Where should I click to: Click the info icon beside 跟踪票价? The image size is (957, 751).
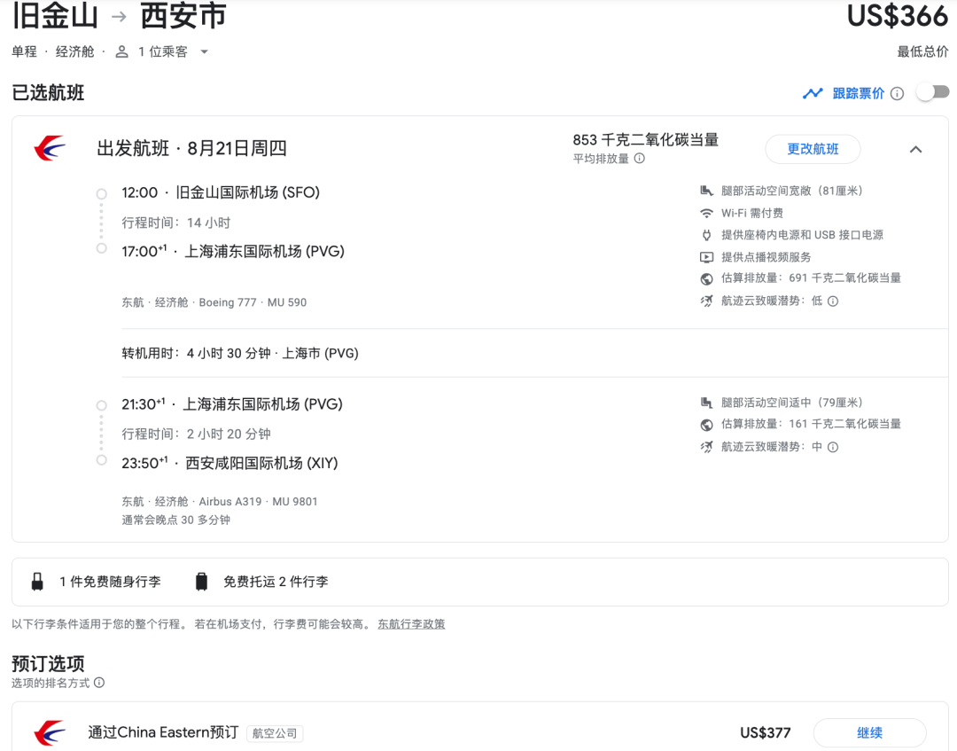pos(897,93)
